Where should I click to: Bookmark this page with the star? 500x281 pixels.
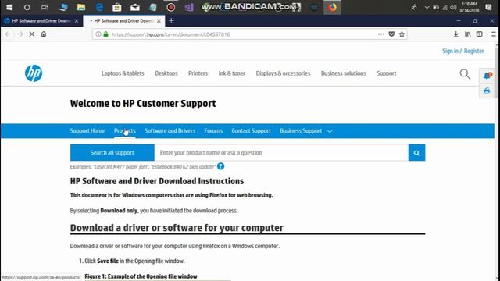click(402, 34)
